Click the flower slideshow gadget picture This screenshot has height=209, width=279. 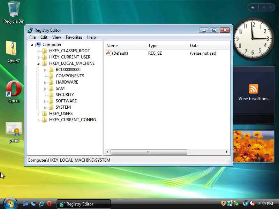pyautogui.click(x=254, y=146)
